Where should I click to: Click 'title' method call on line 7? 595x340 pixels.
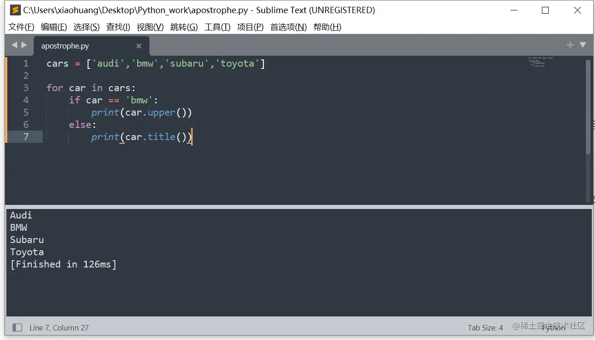click(161, 137)
